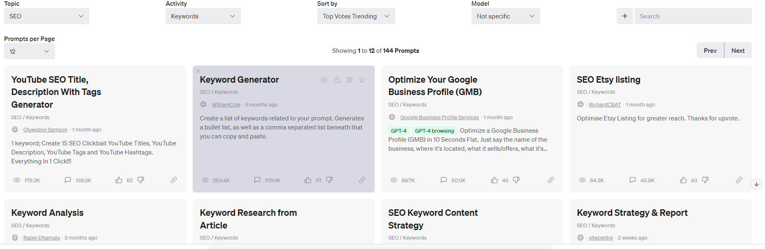The width and height of the screenshot is (765, 249).
Task: Upvote the Optimize Your Google Business Profile prompt
Action: pyautogui.click(x=494, y=180)
